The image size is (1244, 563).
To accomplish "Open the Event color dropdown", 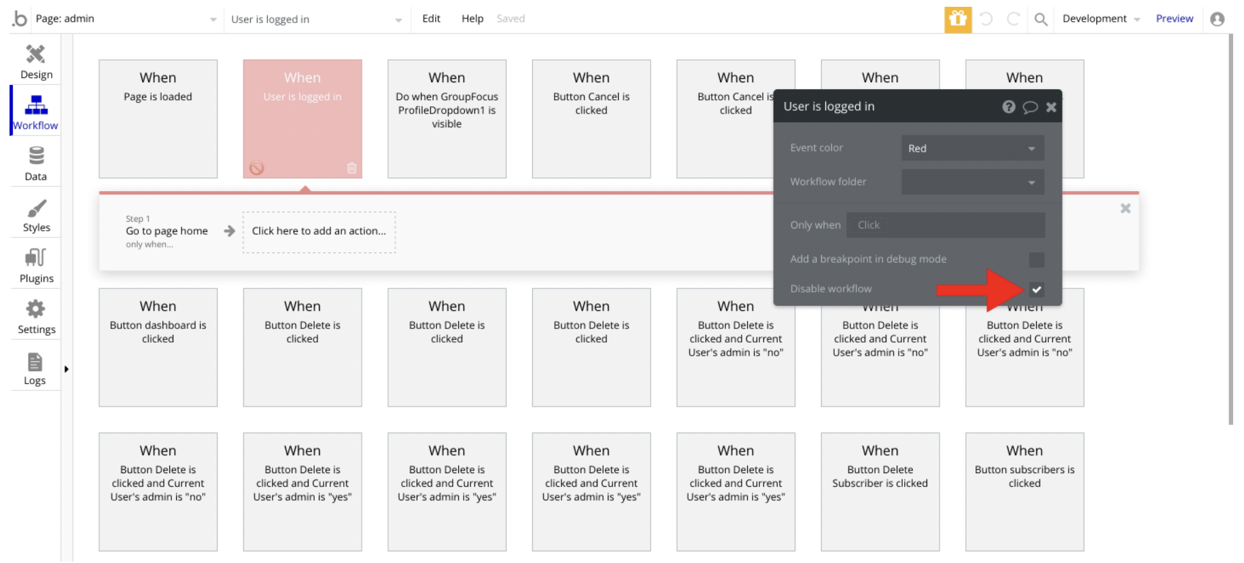I will click(972, 148).
